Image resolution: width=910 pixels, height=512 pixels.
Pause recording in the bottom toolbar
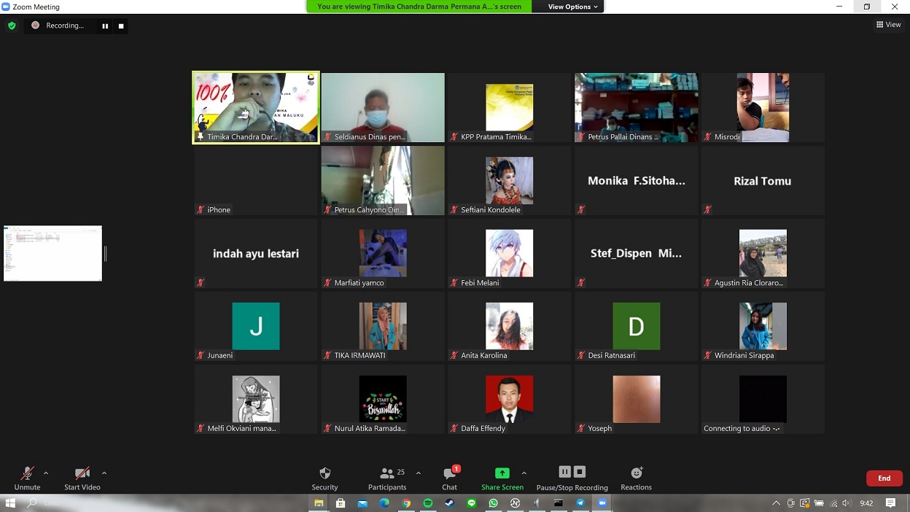tap(564, 472)
